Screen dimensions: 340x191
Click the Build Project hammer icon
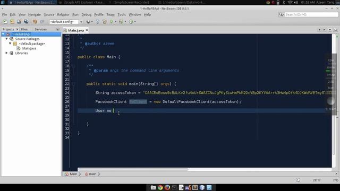[x=97, y=22]
